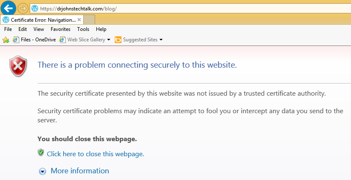Click the Bing Suggested Sites icon
Screen dimensions: 351x180
click(x=118, y=40)
